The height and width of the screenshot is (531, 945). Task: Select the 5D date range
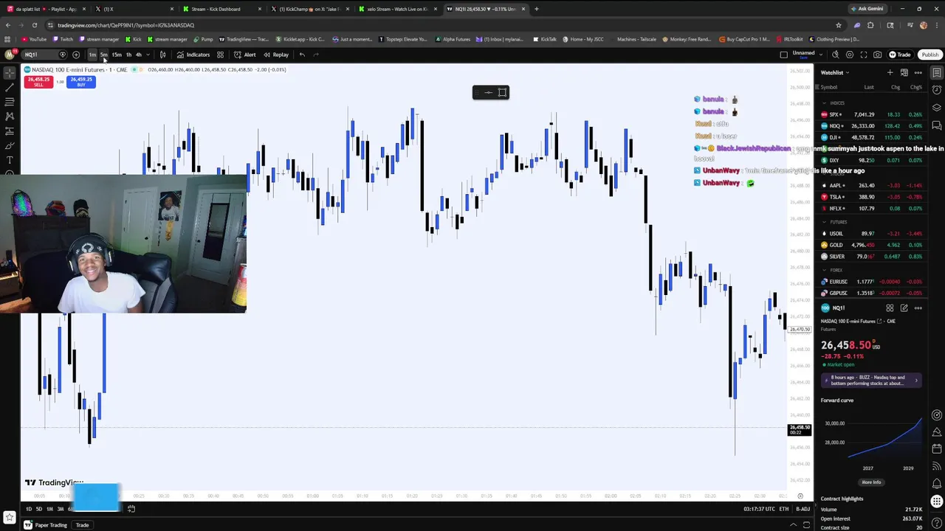pos(39,509)
